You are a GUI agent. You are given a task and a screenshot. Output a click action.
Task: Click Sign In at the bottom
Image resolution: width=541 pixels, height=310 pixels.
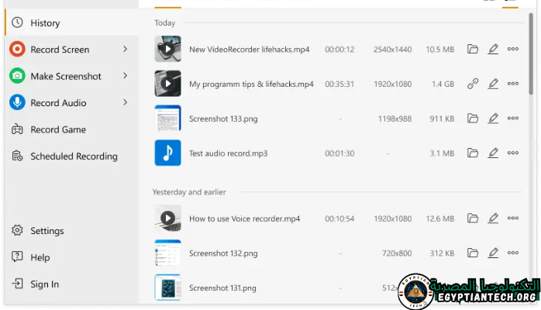(44, 284)
